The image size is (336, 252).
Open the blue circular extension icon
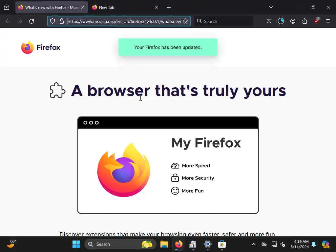[281, 21]
